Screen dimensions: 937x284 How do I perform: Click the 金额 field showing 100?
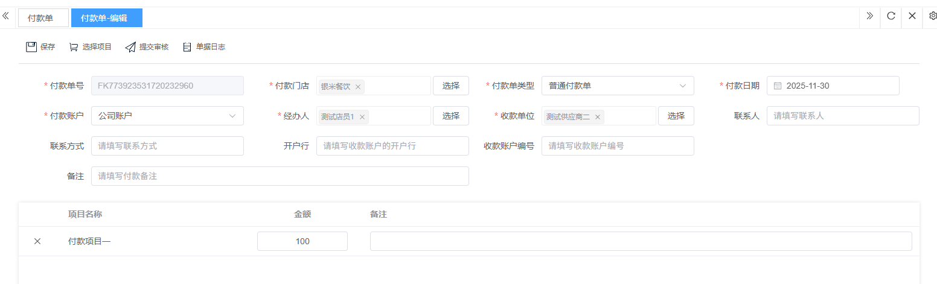pos(302,241)
